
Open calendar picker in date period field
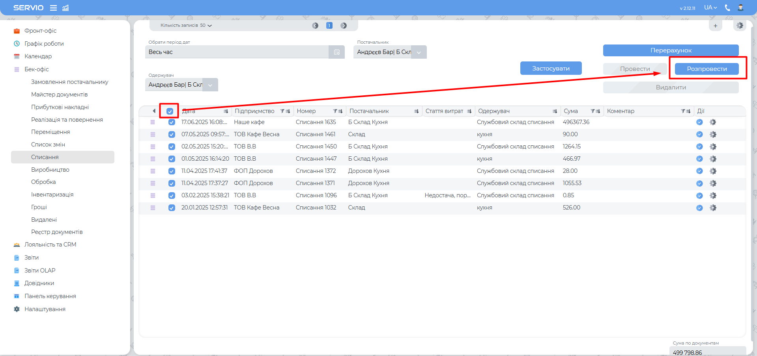(336, 52)
